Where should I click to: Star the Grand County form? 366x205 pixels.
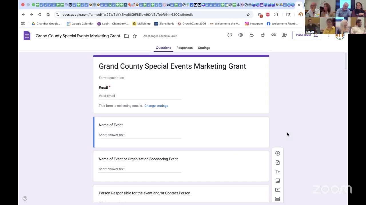pos(134,35)
